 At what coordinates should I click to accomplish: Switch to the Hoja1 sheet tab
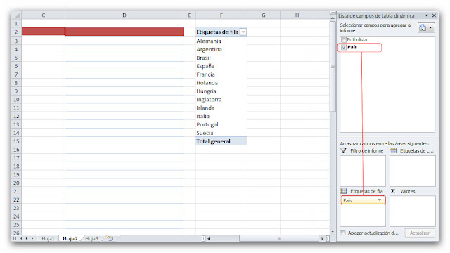pyautogui.click(x=48, y=238)
